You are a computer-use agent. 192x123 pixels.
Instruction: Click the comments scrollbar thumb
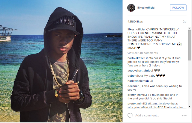[x=190, y=45]
